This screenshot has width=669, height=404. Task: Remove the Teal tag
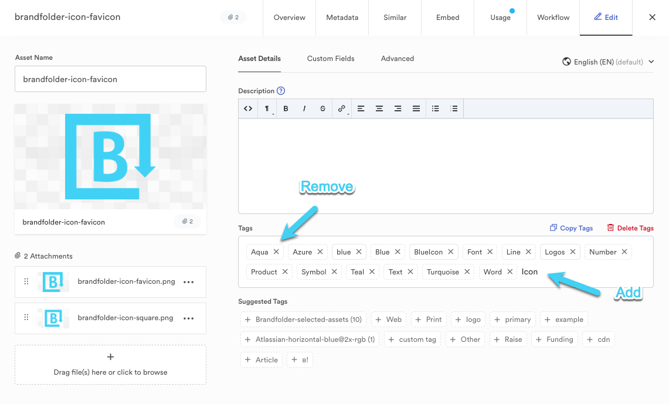(372, 271)
